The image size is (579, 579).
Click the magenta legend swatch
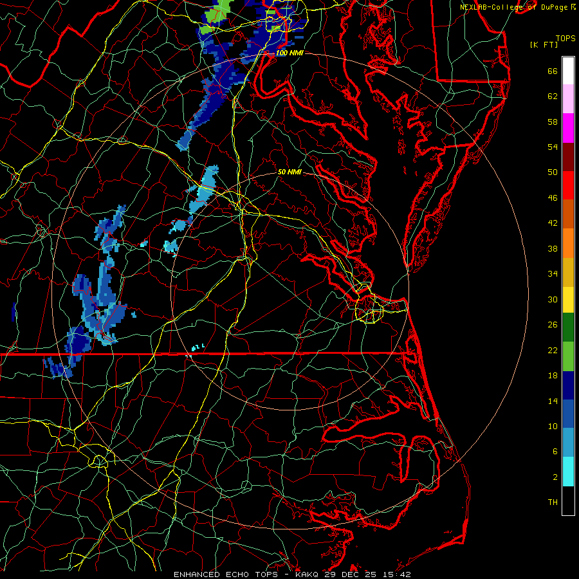point(568,128)
